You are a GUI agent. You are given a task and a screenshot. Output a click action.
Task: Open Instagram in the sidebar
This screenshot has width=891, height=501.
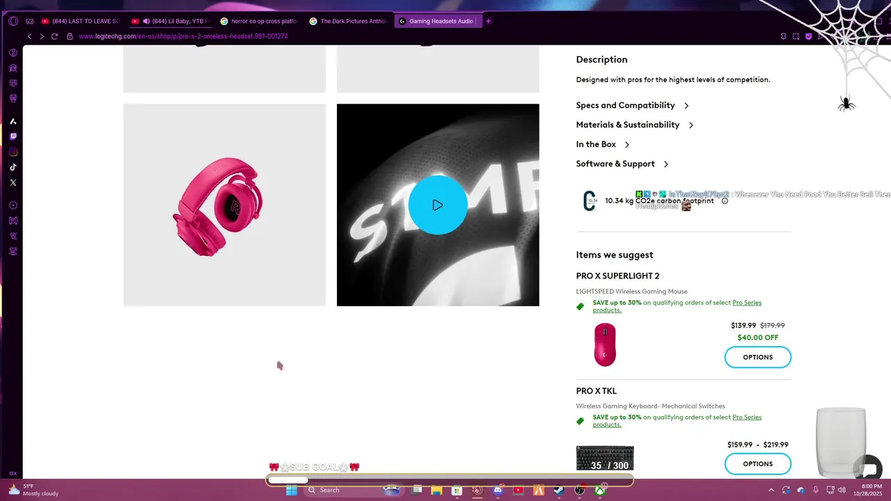click(13, 152)
